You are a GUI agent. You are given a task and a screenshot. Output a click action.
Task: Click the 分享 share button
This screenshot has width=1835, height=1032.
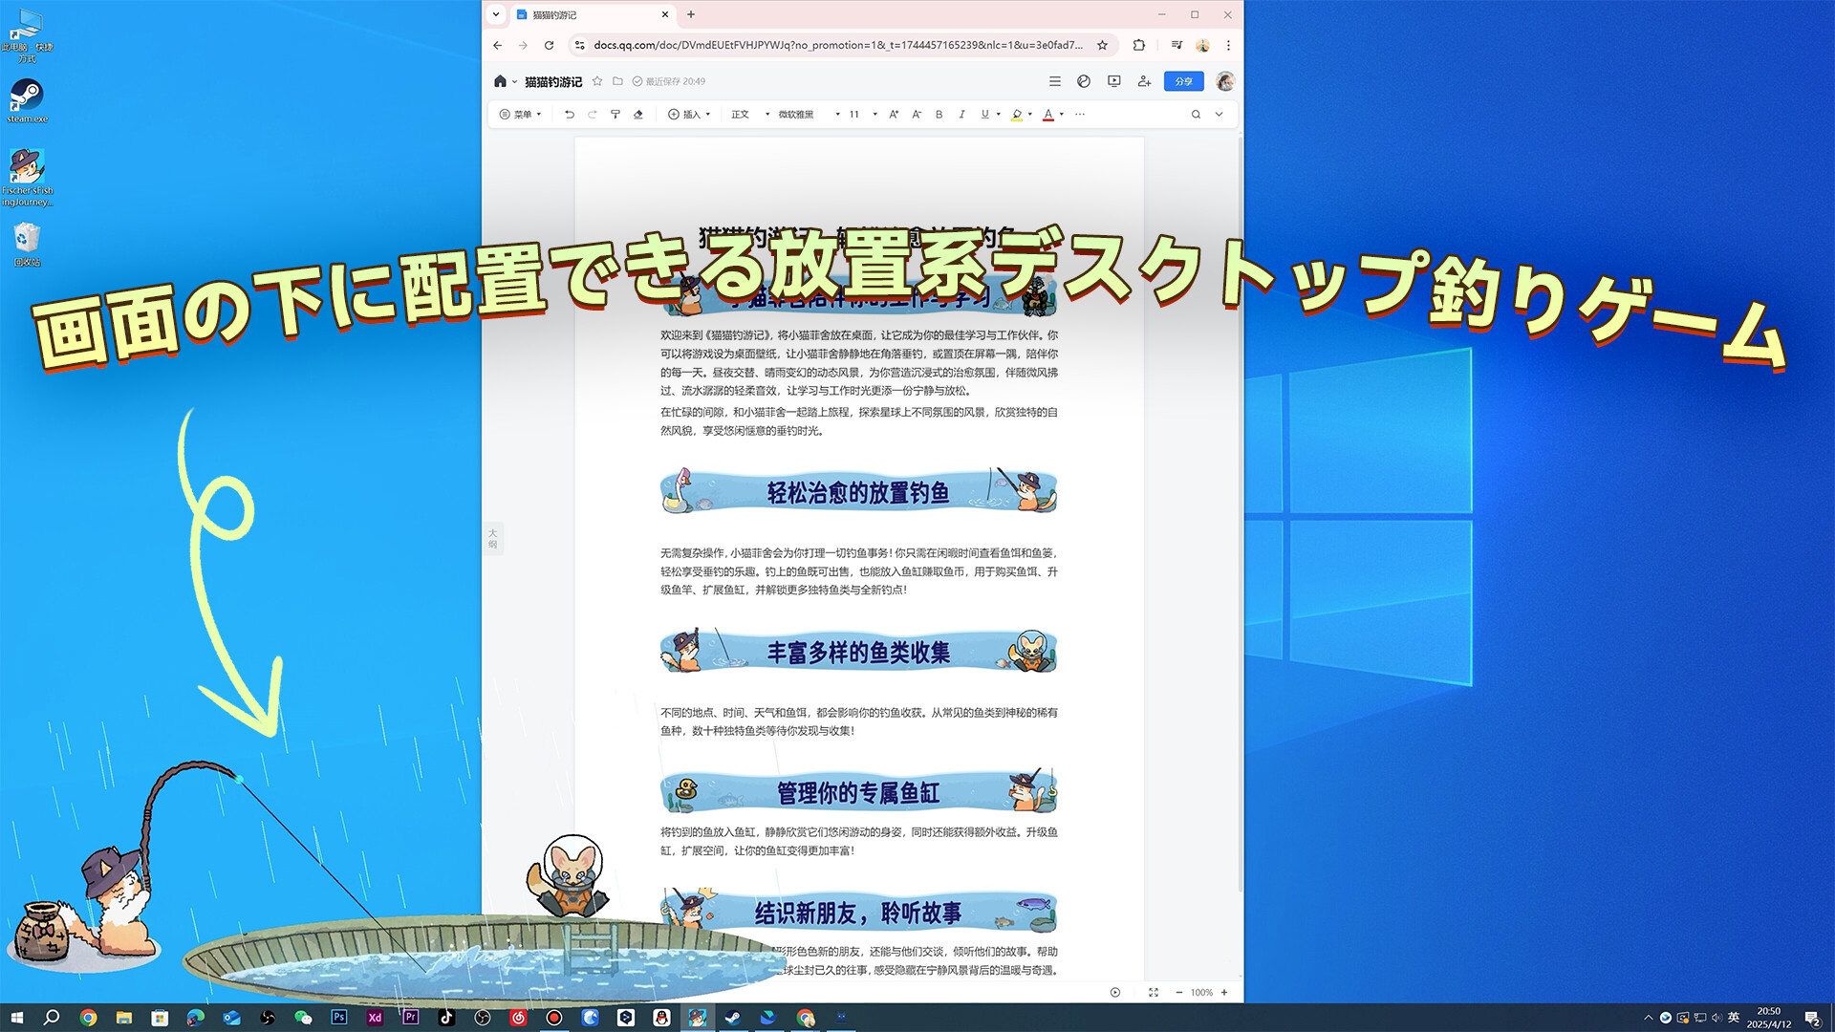click(x=1183, y=81)
